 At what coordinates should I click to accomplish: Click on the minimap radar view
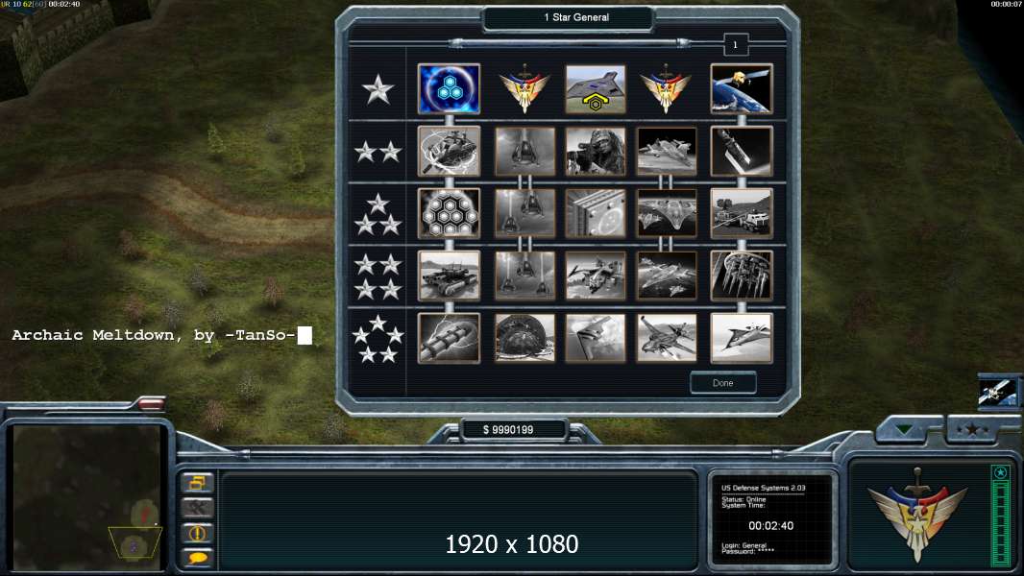tap(86, 497)
